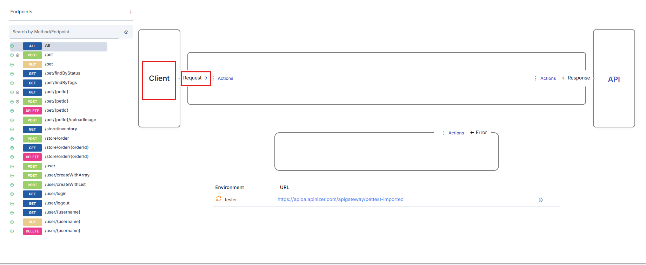Click the copy URL icon
Screen dimensions: 646x265
coord(540,200)
